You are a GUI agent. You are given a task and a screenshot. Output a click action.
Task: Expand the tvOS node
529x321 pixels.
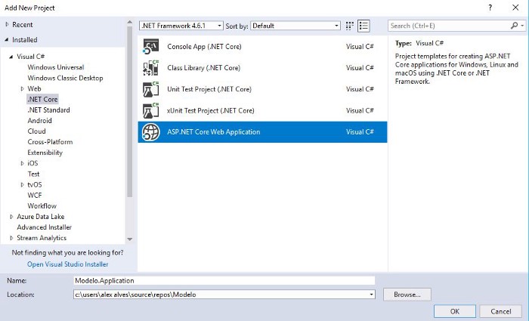(x=22, y=185)
